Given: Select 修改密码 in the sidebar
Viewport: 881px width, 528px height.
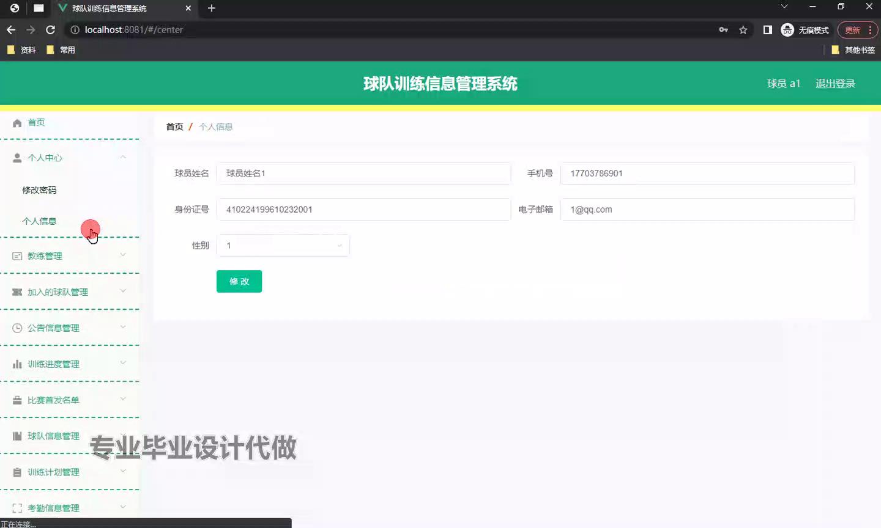Looking at the screenshot, I should click(39, 190).
